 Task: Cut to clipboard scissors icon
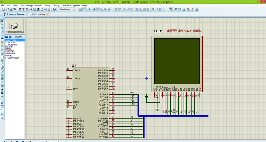click(124, 9)
